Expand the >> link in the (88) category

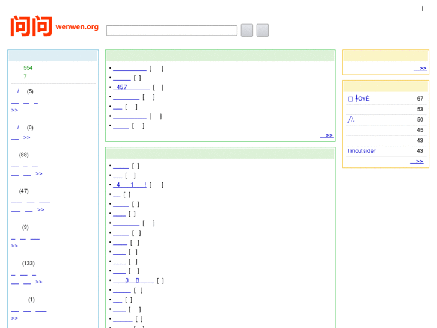point(39,174)
